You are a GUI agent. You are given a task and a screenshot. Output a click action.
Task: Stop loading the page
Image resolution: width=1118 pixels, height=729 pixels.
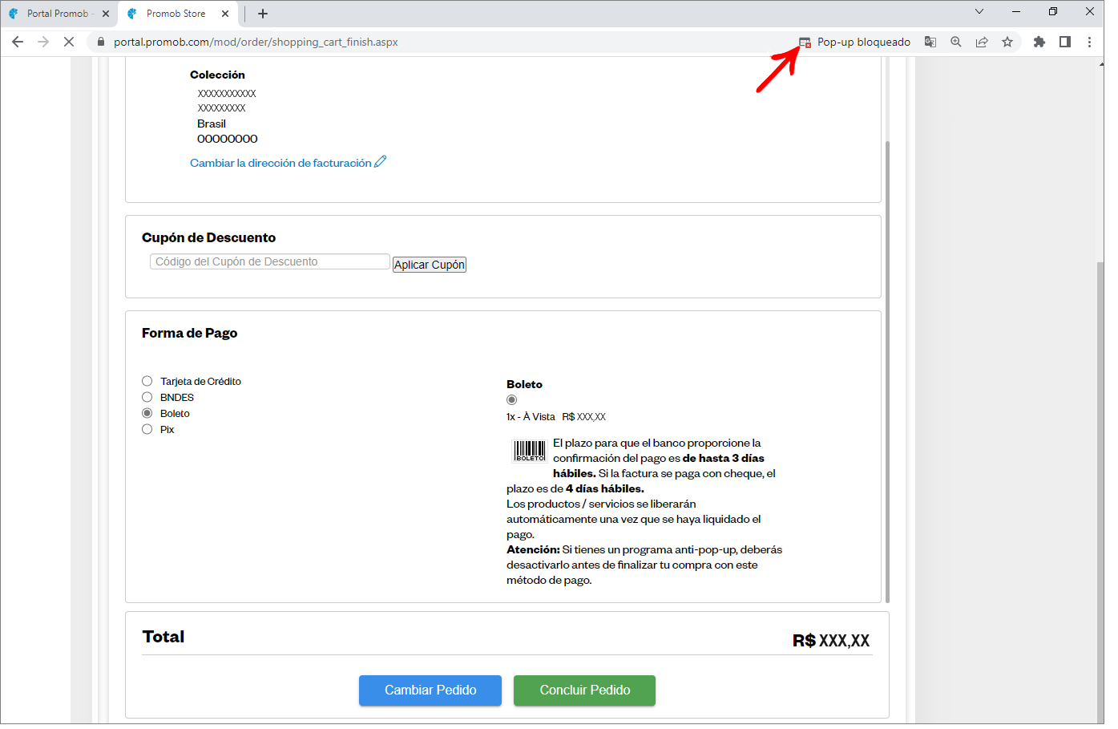pos(69,42)
